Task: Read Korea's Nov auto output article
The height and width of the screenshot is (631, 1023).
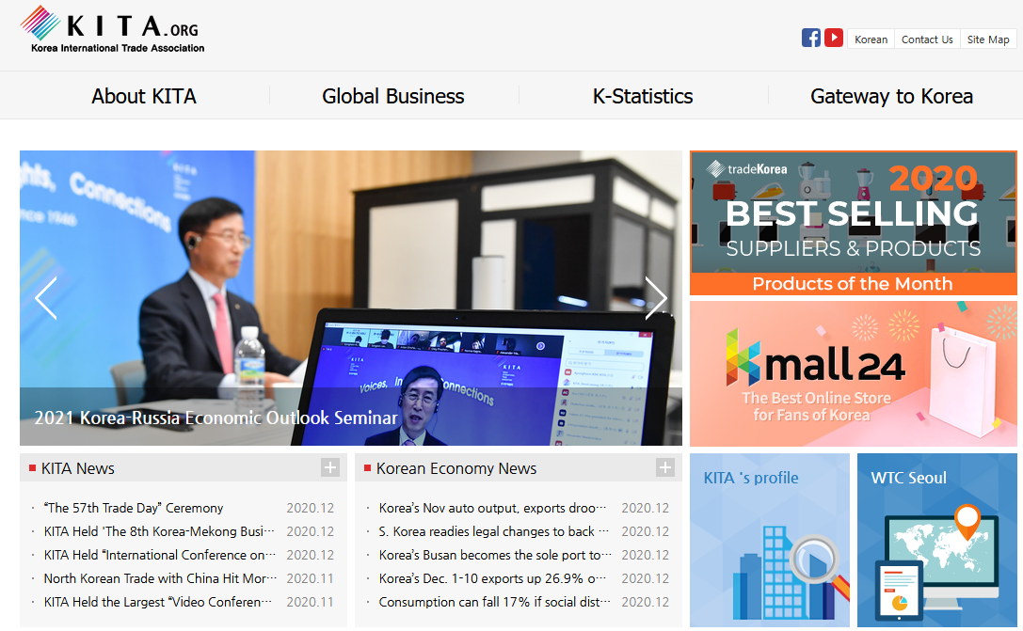Action: (492, 508)
